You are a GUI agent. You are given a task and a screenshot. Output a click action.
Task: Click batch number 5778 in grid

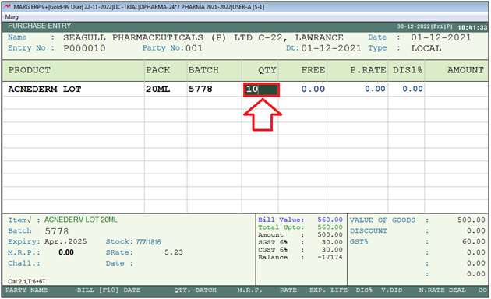coord(200,89)
